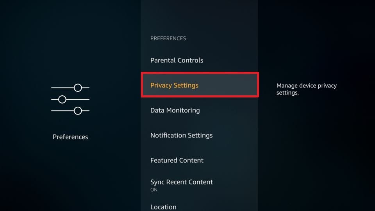This screenshot has height=211, width=375.
Task: Click the middle slider knob in Preferences icon
Action: (x=62, y=99)
